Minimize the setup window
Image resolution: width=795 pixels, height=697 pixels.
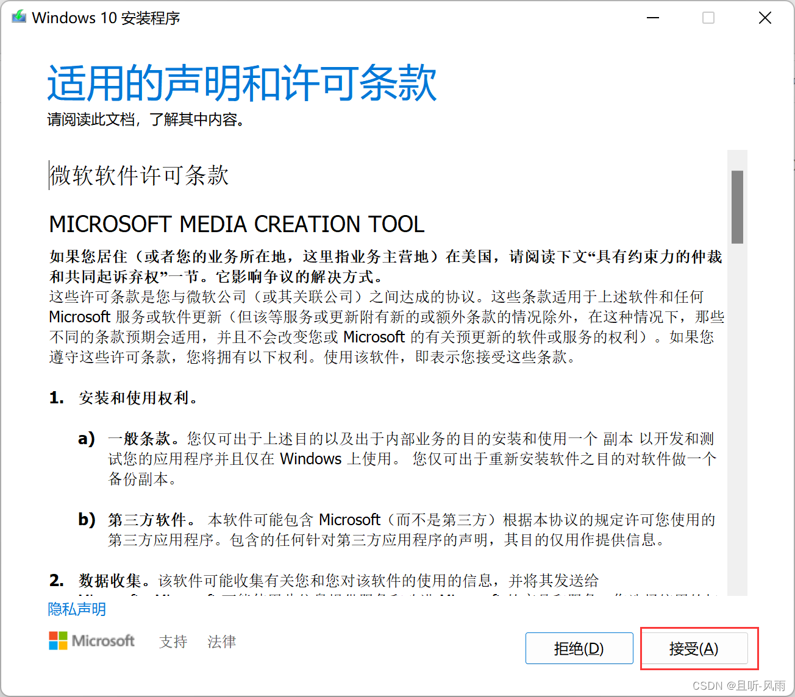(x=652, y=18)
